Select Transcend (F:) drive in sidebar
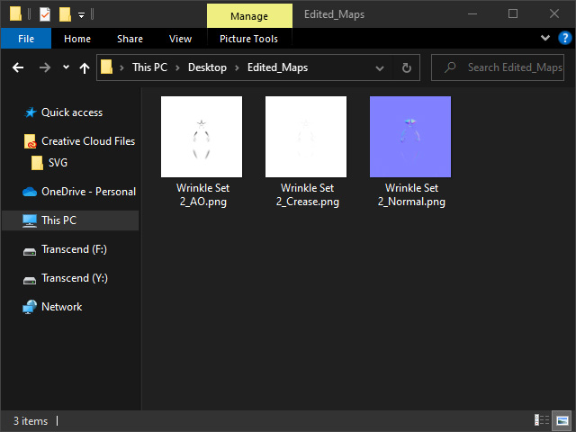 pyautogui.click(x=74, y=249)
